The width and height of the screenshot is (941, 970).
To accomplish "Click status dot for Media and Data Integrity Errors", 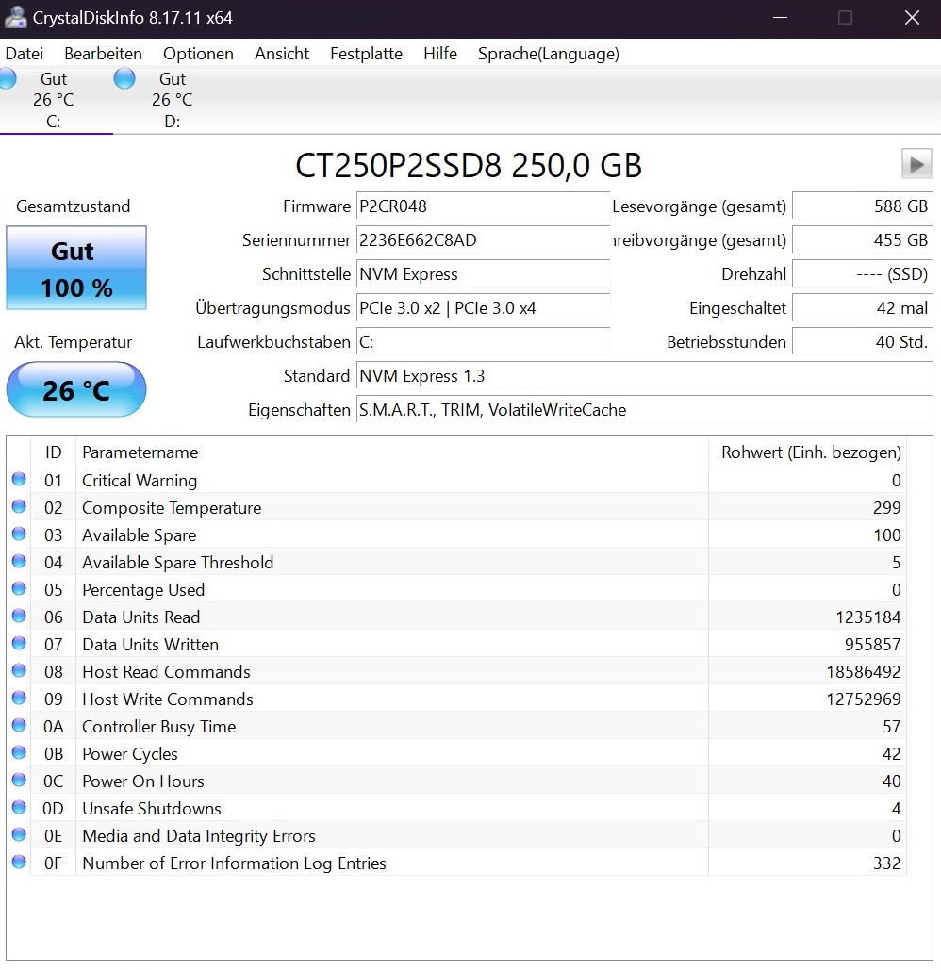I will [19, 834].
